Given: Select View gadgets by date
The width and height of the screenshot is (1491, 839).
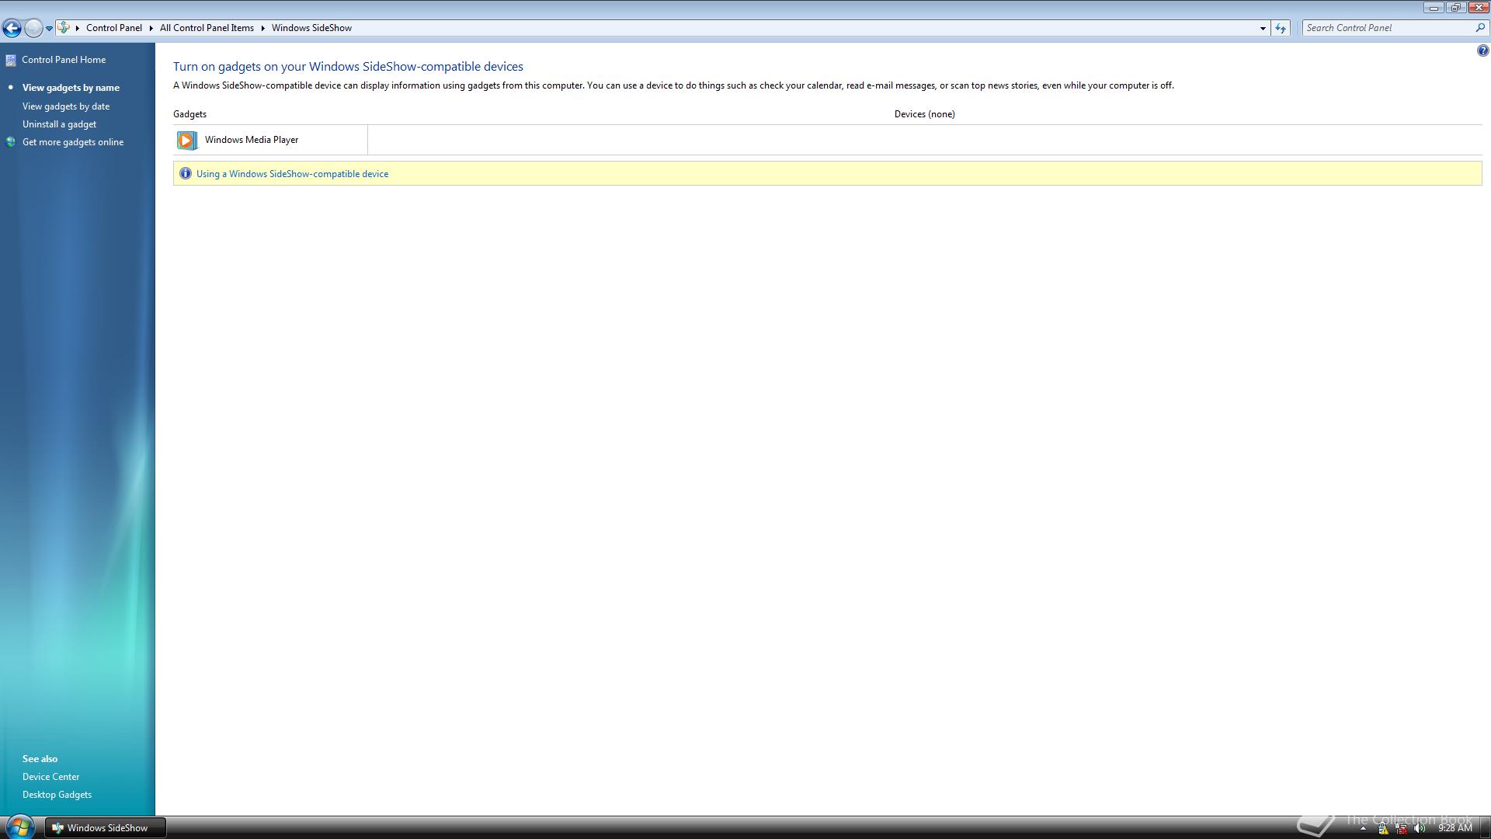Looking at the screenshot, I should click(x=66, y=106).
